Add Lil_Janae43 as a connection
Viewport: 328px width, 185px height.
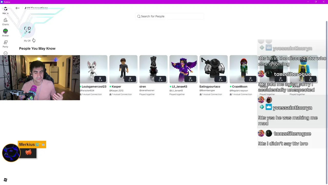click(x=191, y=79)
